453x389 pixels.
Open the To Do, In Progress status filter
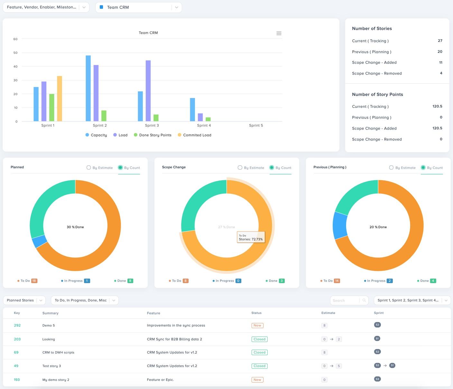[x=85, y=300]
